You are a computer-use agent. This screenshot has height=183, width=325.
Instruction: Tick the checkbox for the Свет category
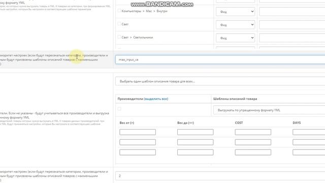(119, 24)
